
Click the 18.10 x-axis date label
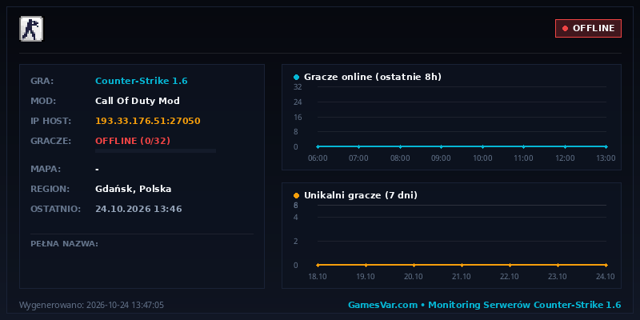click(x=318, y=276)
